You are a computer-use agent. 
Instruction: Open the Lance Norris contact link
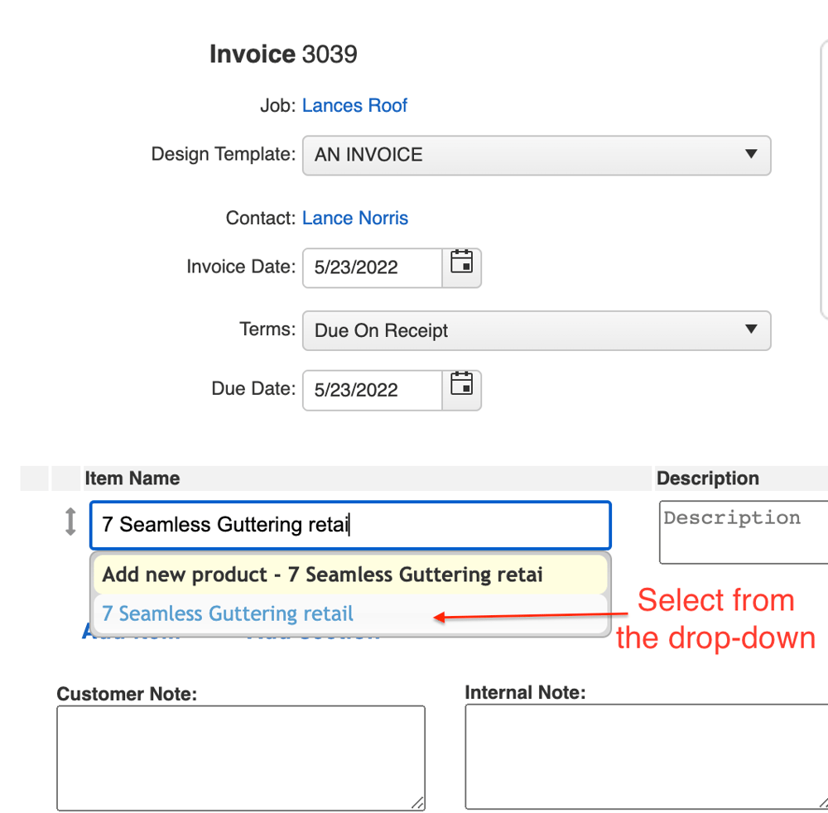click(x=354, y=218)
